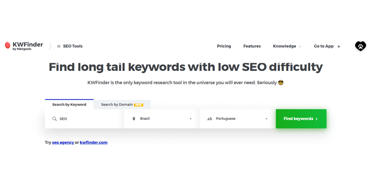This screenshot has width=371, height=185.
Task: Expand the Brazil location dropdown
Action: pyautogui.click(x=160, y=119)
